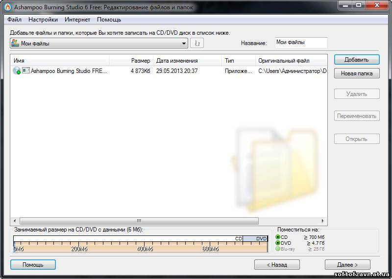Click the Приложе... type cell
This screenshot has width=392, height=279.
pyautogui.click(x=238, y=71)
